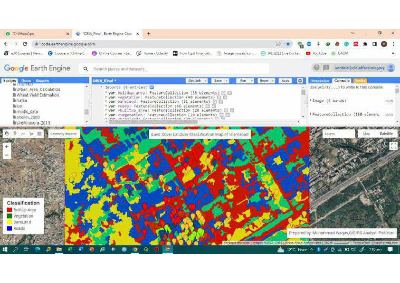The height and width of the screenshot is (283, 400).
Task: Open the Apps button
Action: click(285, 81)
